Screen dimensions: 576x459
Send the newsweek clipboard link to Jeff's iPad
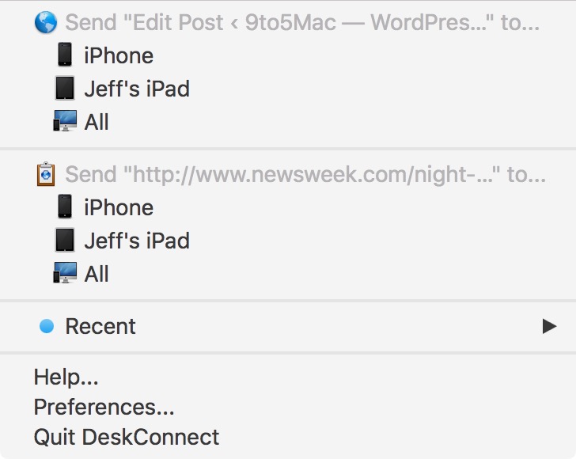click(x=137, y=241)
